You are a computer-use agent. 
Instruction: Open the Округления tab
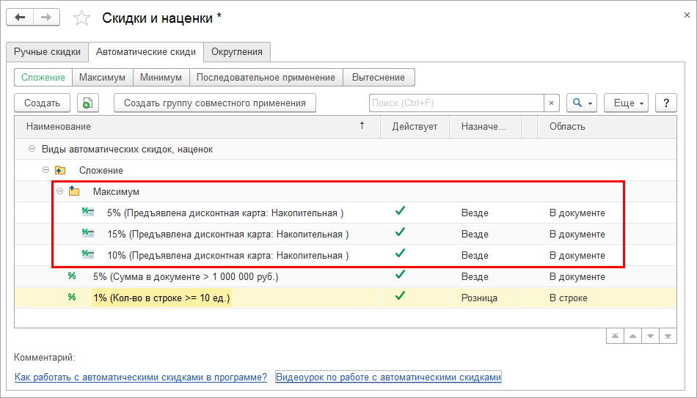(x=238, y=52)
